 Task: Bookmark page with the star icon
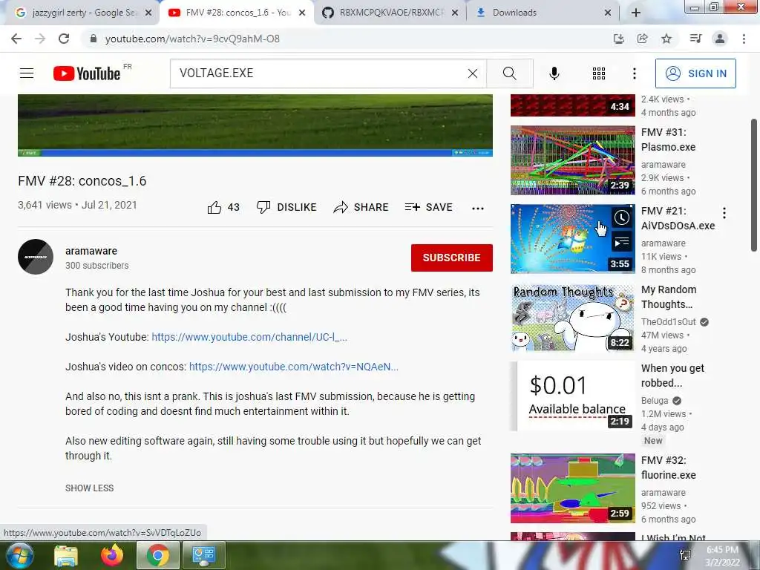(x=666, y=39)
